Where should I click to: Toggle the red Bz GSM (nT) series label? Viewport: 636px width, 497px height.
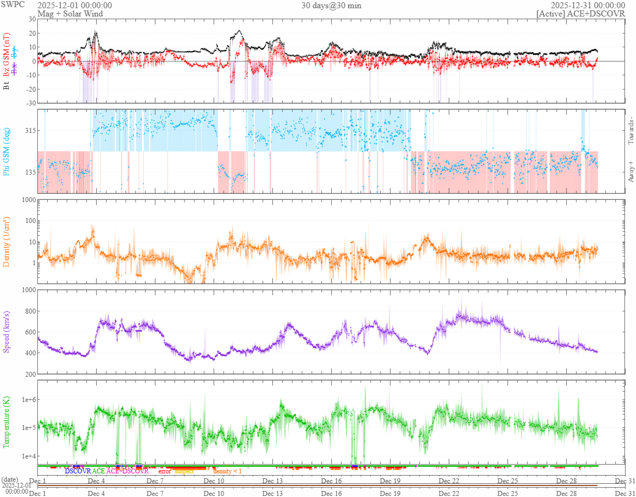pyautogui.click(x=6, y=55)
